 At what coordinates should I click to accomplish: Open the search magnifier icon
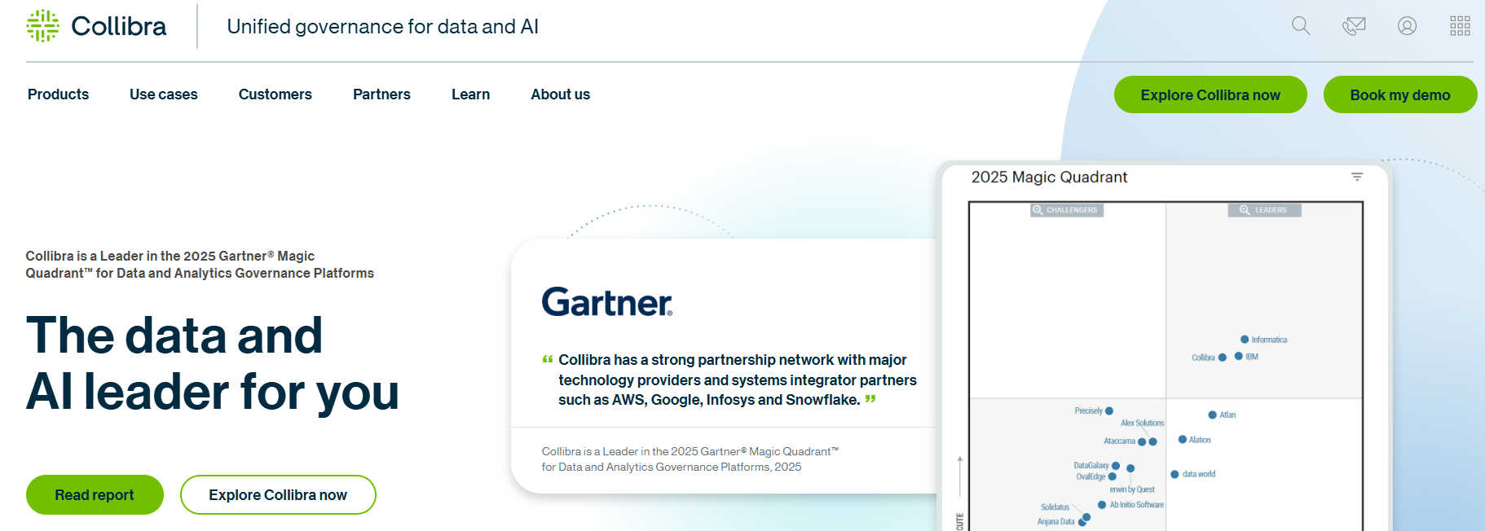[1301, 26]
